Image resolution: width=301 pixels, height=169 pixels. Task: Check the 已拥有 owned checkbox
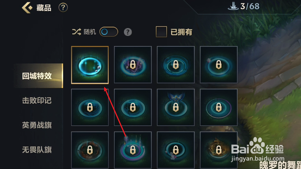click(x=161, y=32)
